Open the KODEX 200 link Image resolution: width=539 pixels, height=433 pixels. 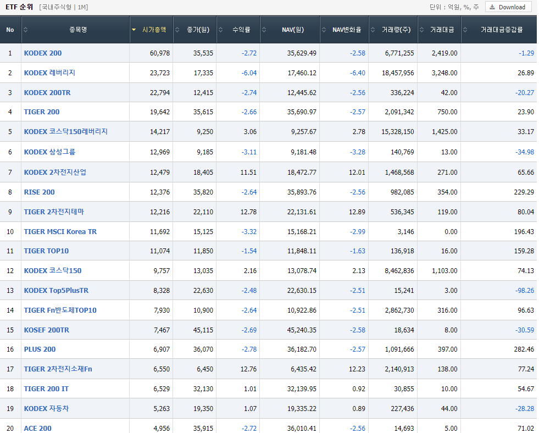pyautogui.click(x=43, y=53)
